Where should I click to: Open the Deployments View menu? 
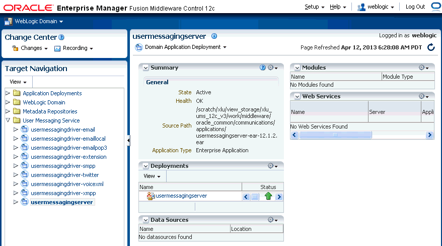pyautogui.click(x=152, y=176)
